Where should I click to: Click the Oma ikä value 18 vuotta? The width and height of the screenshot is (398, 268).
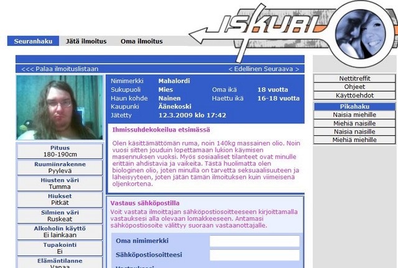[273, 90]
